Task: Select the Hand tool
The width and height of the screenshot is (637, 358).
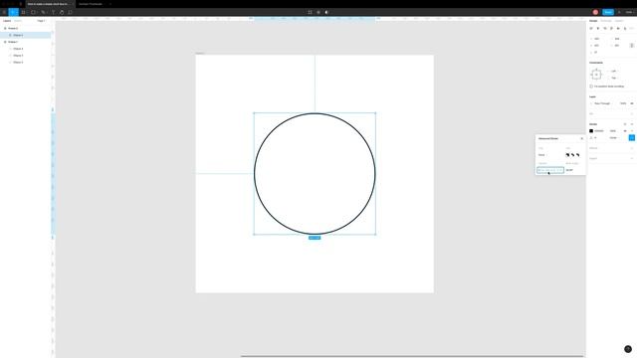Action: click(62, 12)
